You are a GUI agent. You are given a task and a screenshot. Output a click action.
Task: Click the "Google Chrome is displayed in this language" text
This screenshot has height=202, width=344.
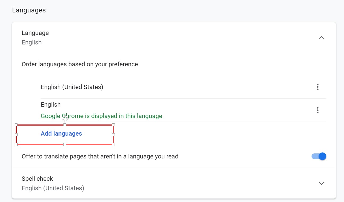(x=101, y=116)
